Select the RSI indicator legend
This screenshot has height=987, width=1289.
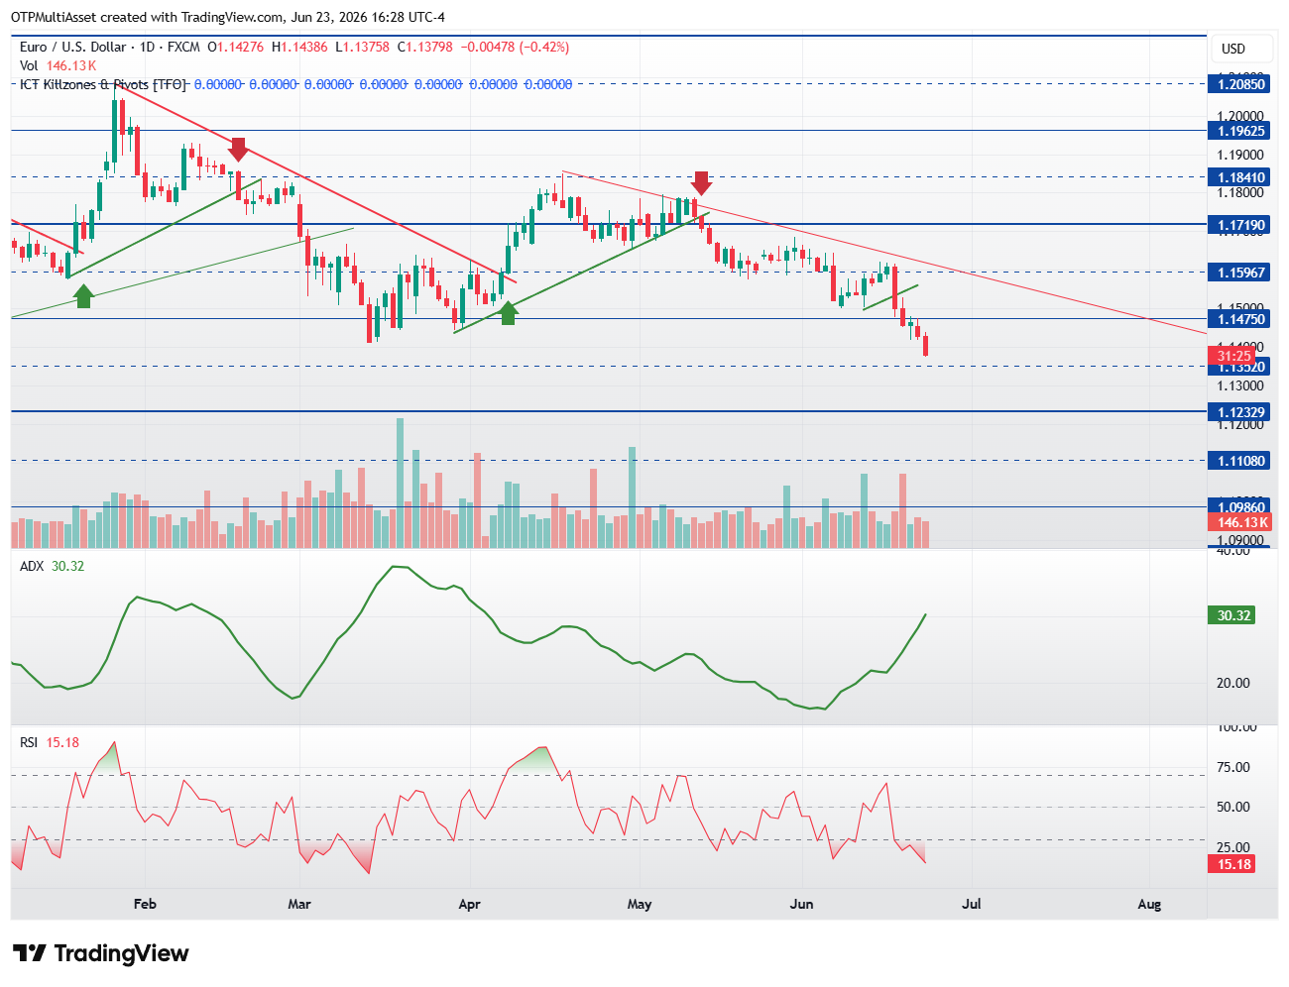49,742
